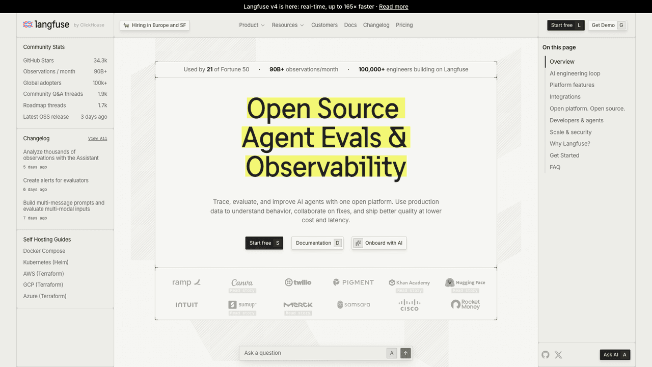The height and width of the screenshot is (367, 652).
Task: Open the AWS (Terraform) guide
Action: pyautogui.click(x=43, y=274)
